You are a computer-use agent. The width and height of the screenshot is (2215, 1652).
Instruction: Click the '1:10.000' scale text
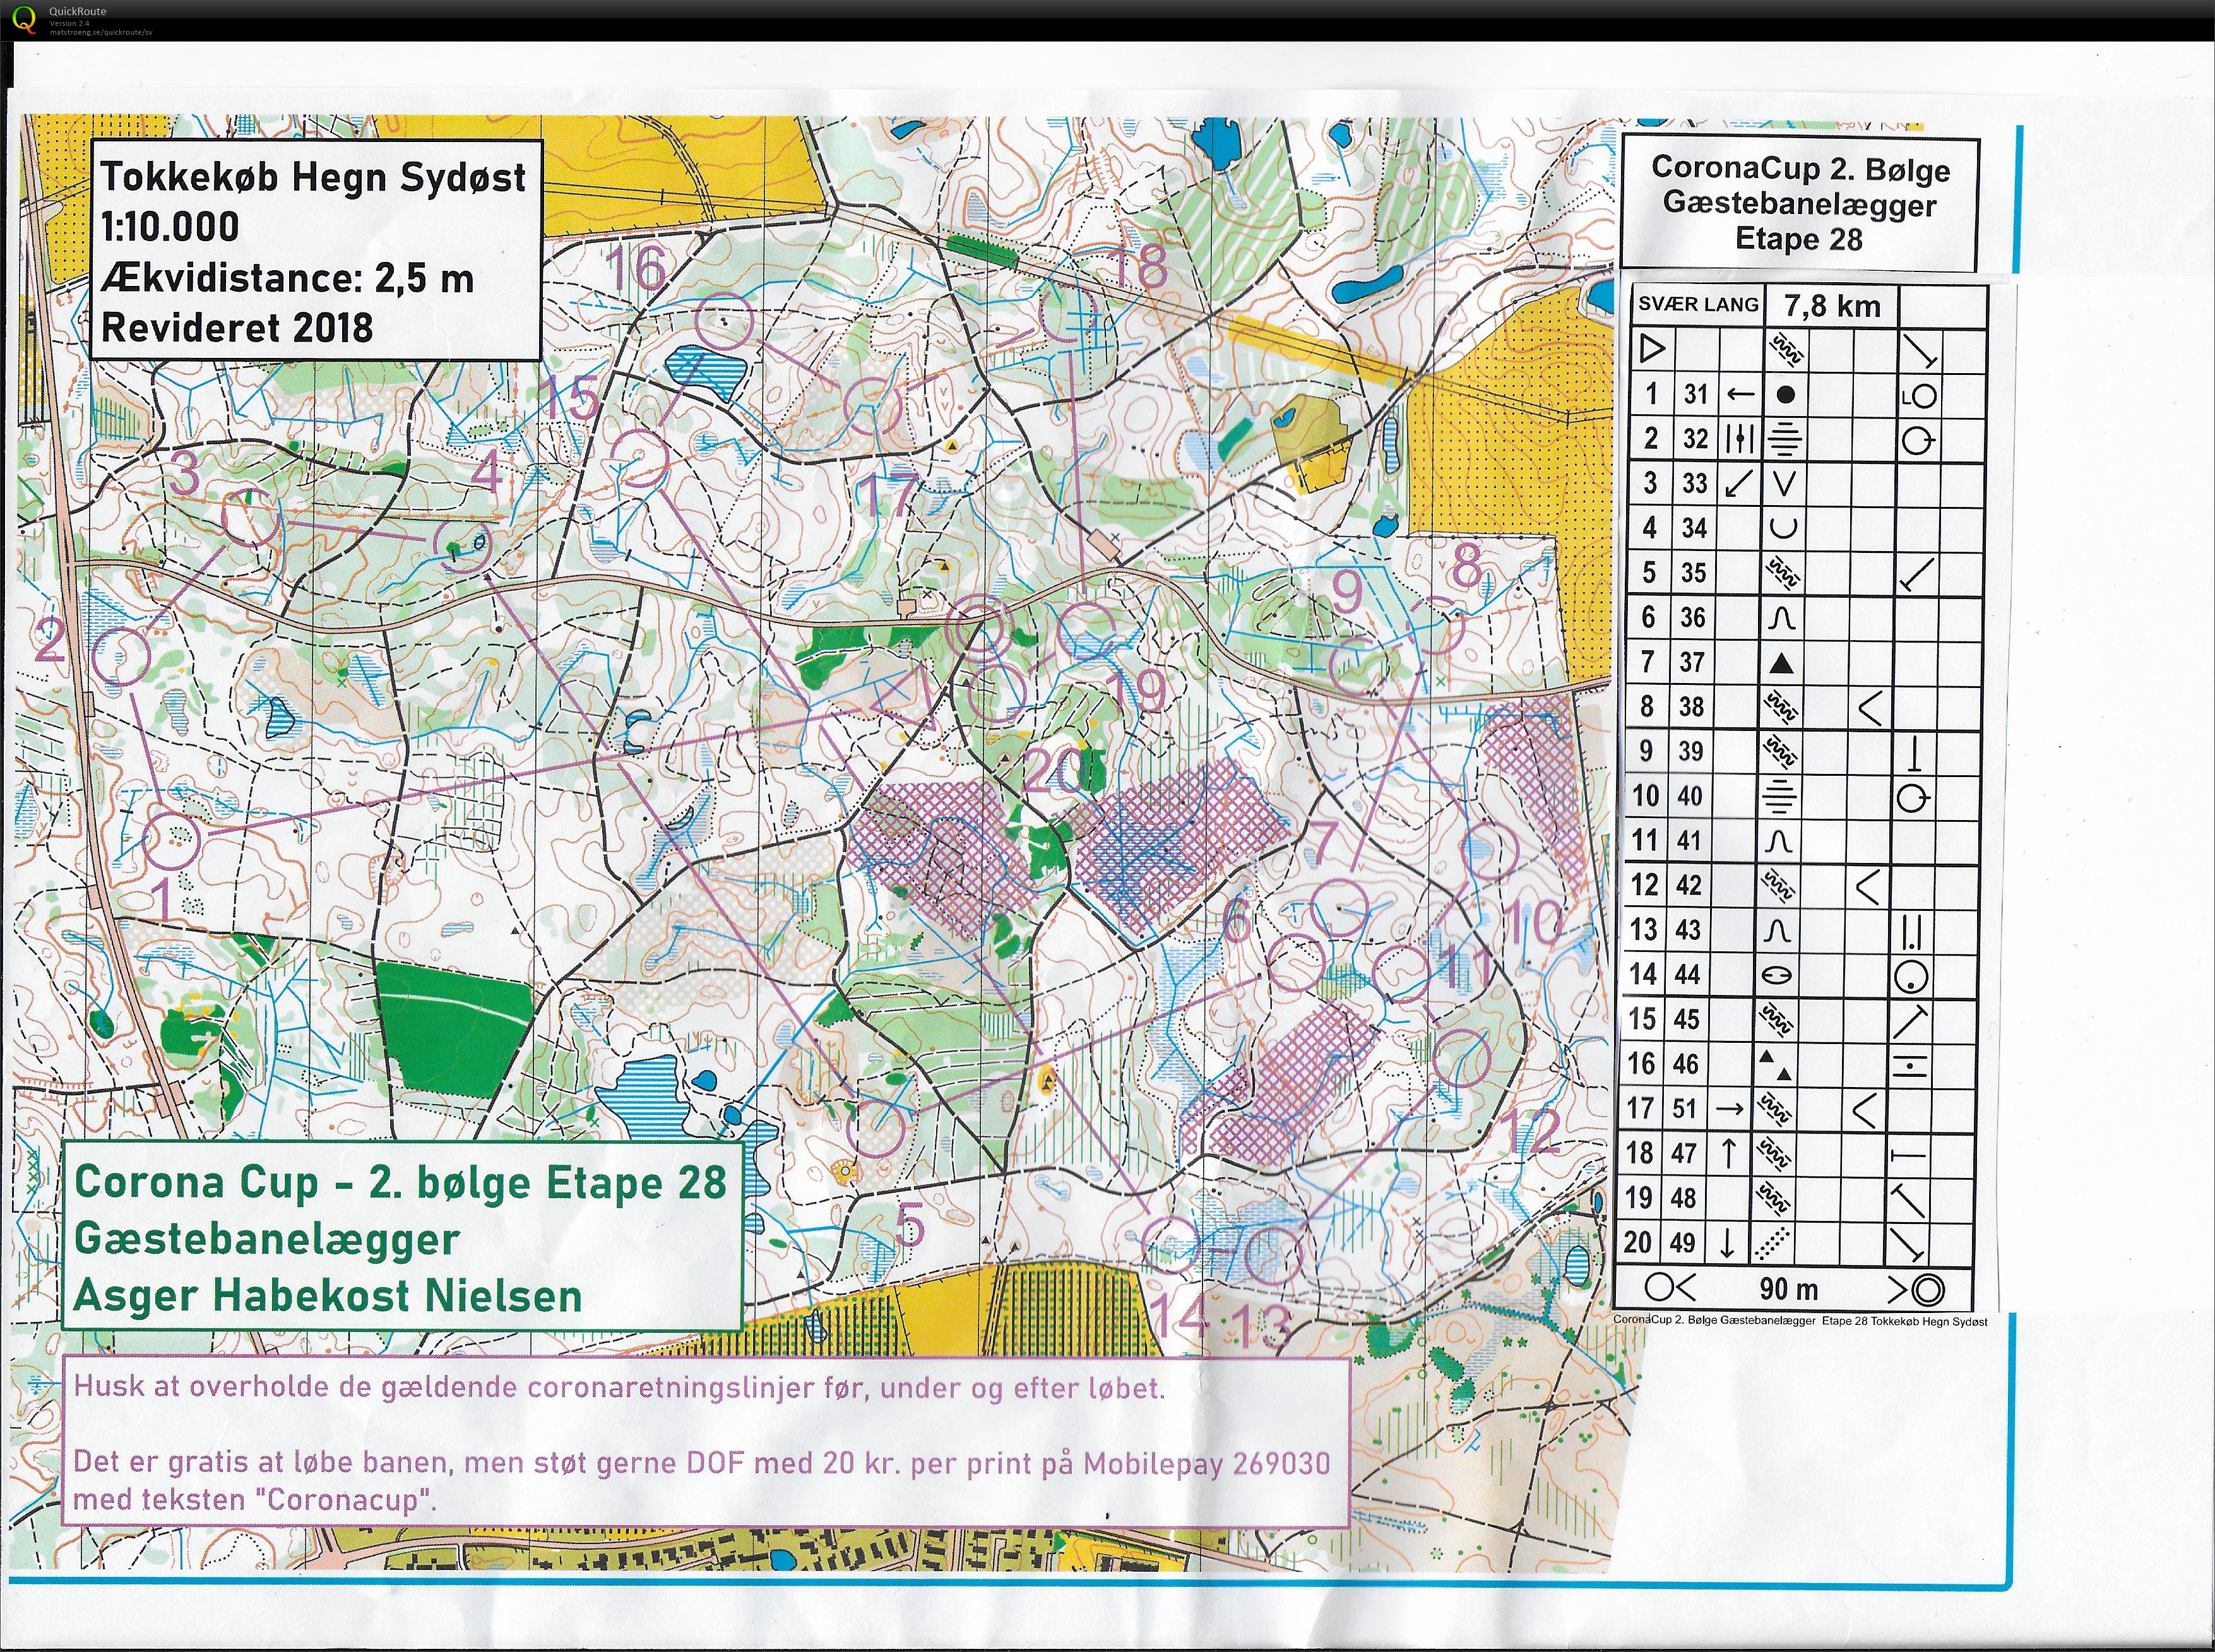coord(170,227)
